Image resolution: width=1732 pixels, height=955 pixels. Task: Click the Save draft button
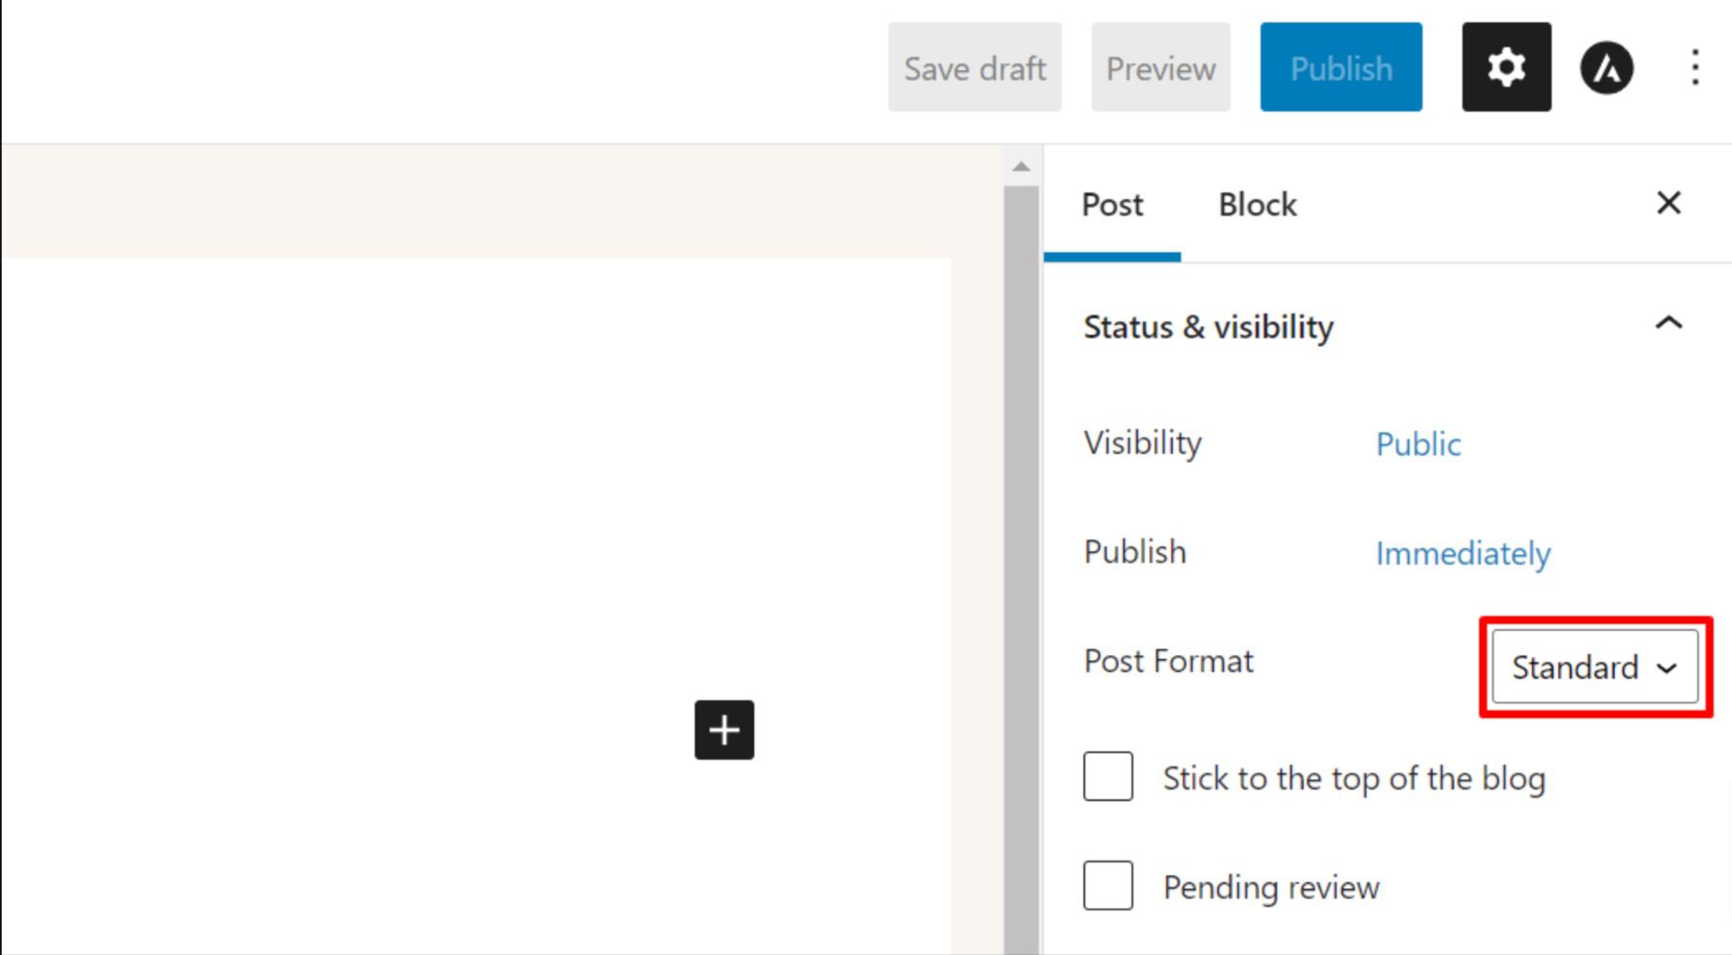974,67
